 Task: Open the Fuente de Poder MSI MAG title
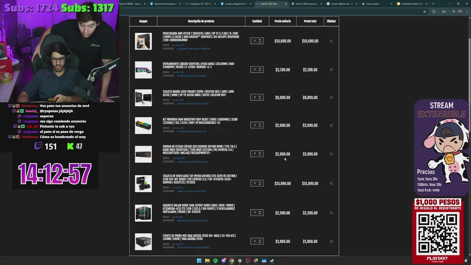coord(199,237)
